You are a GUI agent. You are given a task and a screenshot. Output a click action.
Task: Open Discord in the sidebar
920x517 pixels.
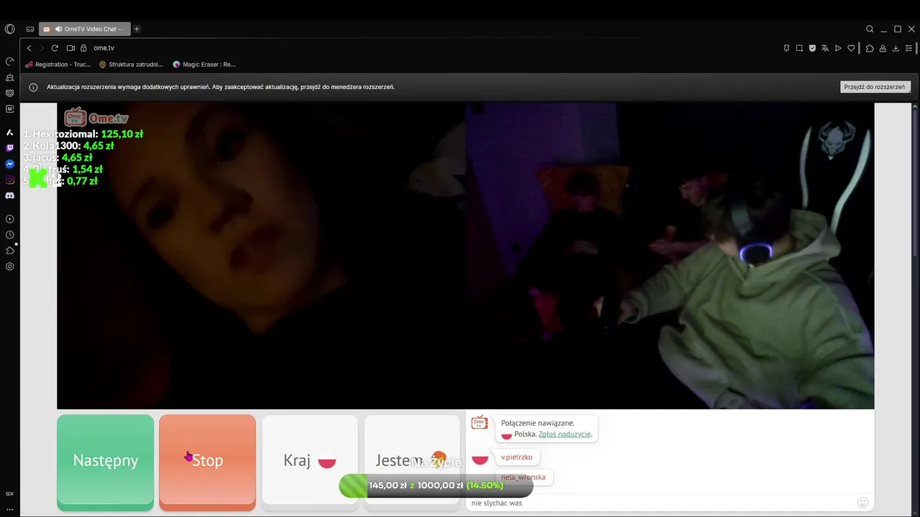pyautogui.click(x=9, y=195)
